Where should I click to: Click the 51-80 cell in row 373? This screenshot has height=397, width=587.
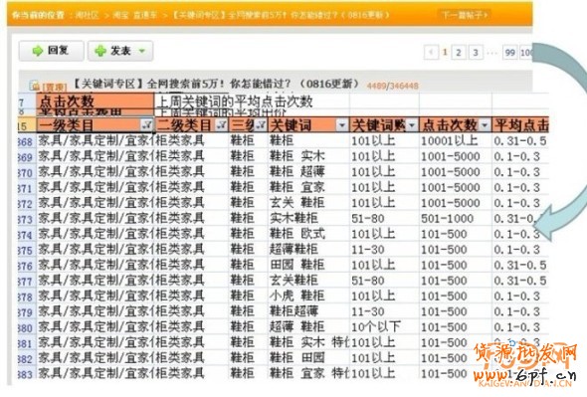[x=384, y=219]
